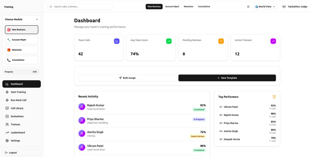
Task: Open Dashboard in the sidebar
Action: click(22, 84)
